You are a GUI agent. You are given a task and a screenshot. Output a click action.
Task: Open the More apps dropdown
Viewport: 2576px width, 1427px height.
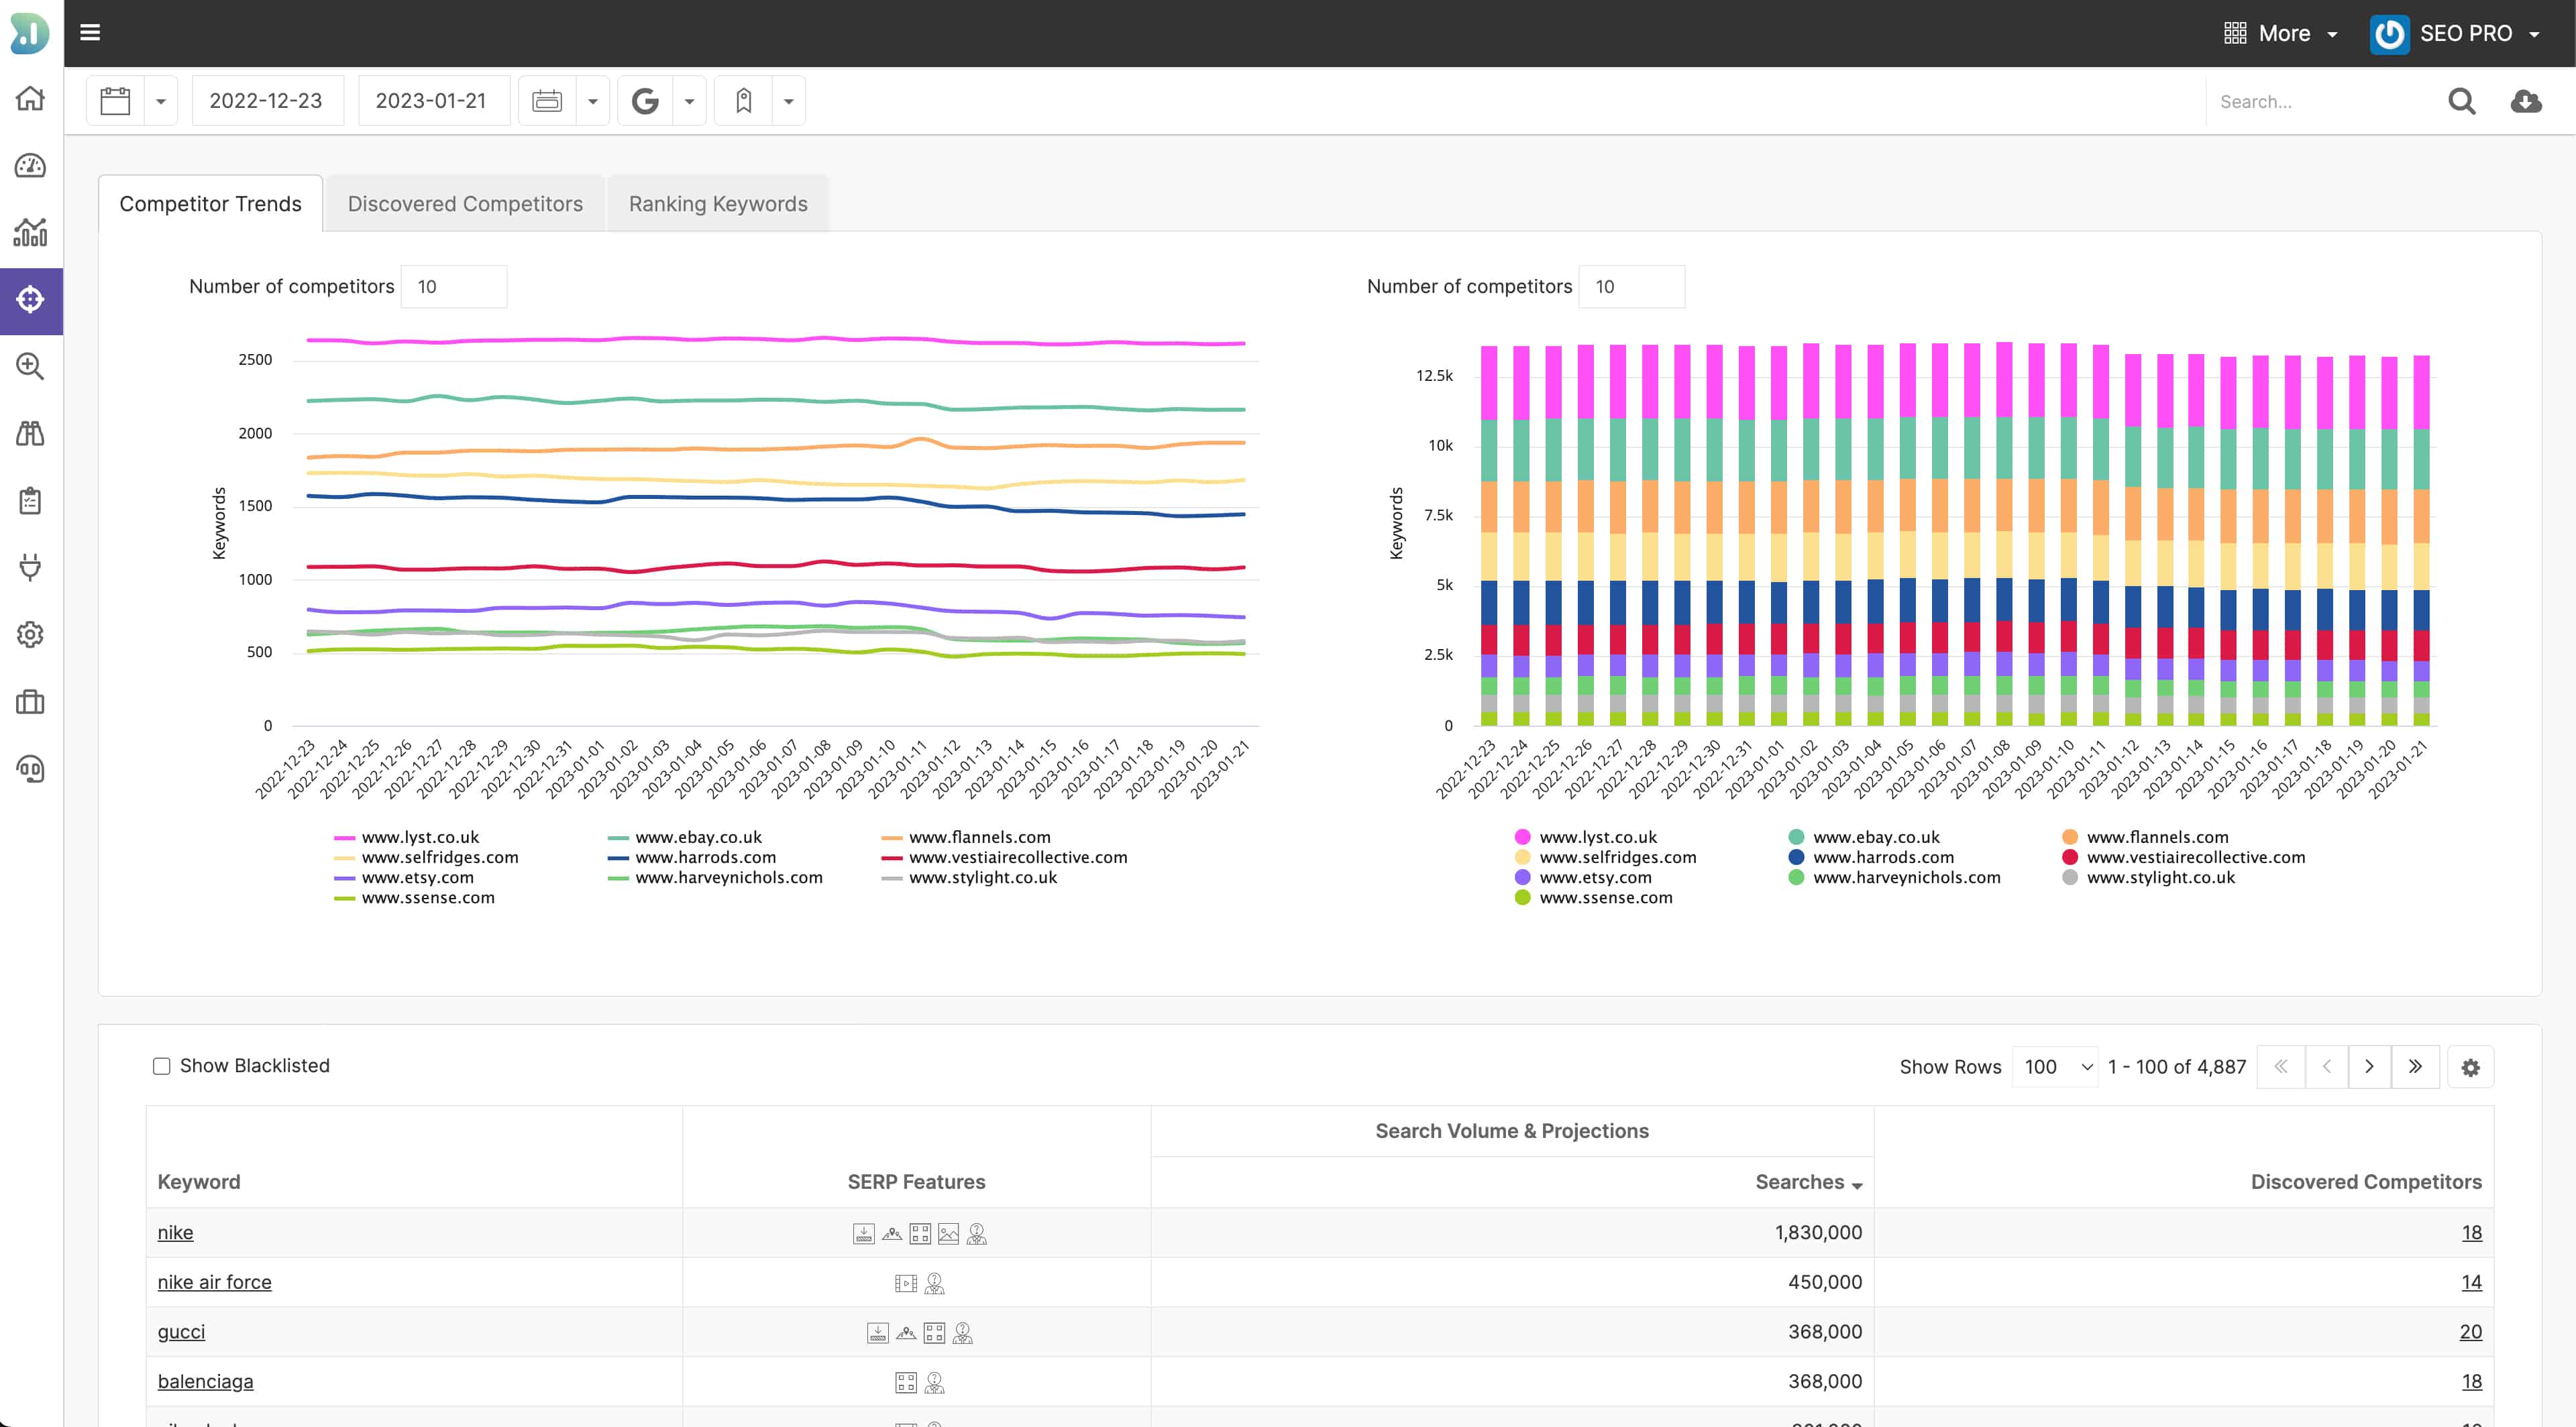[x=2280, y=34]
